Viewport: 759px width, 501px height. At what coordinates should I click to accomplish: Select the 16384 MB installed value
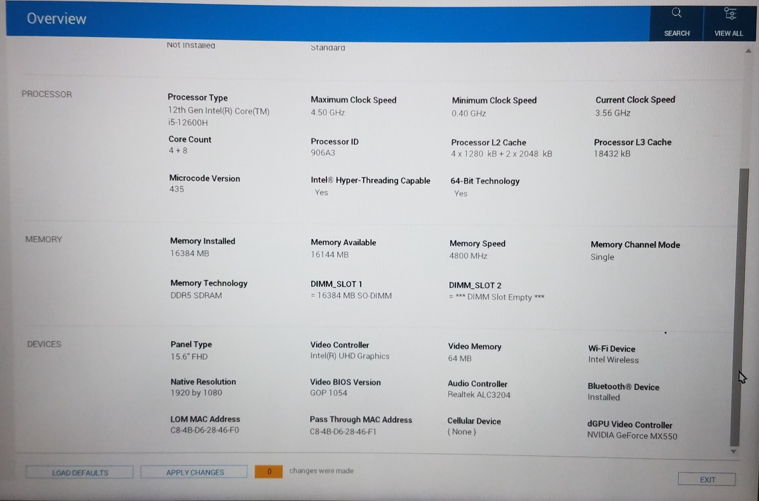point(190,254)
